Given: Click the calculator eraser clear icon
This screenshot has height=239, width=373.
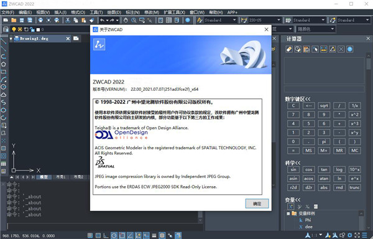Looking at the screenshot, I should [289, 49].
